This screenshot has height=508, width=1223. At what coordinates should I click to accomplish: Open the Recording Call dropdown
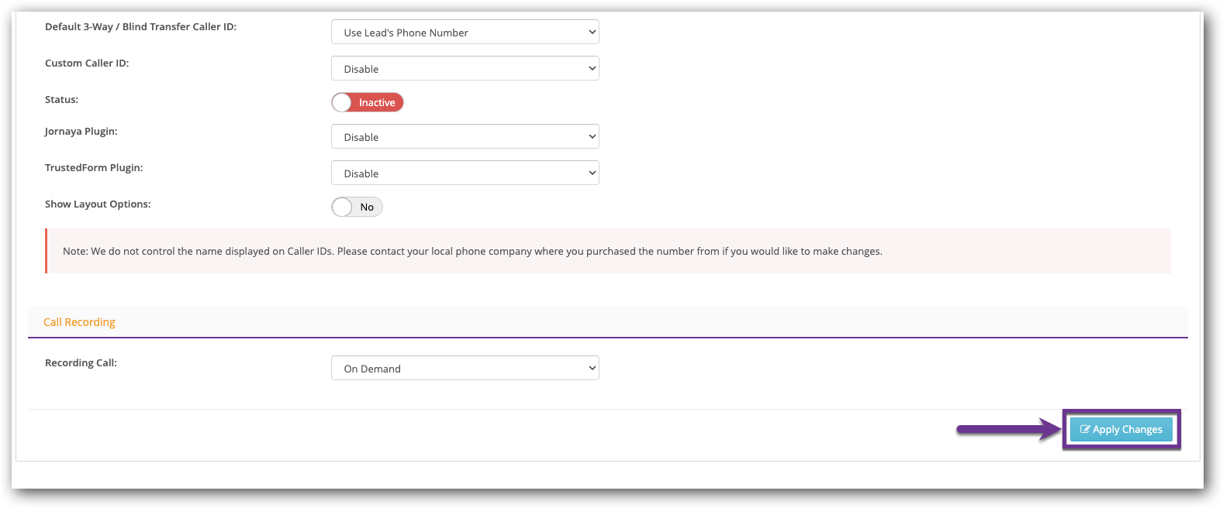tap(465, 369)
